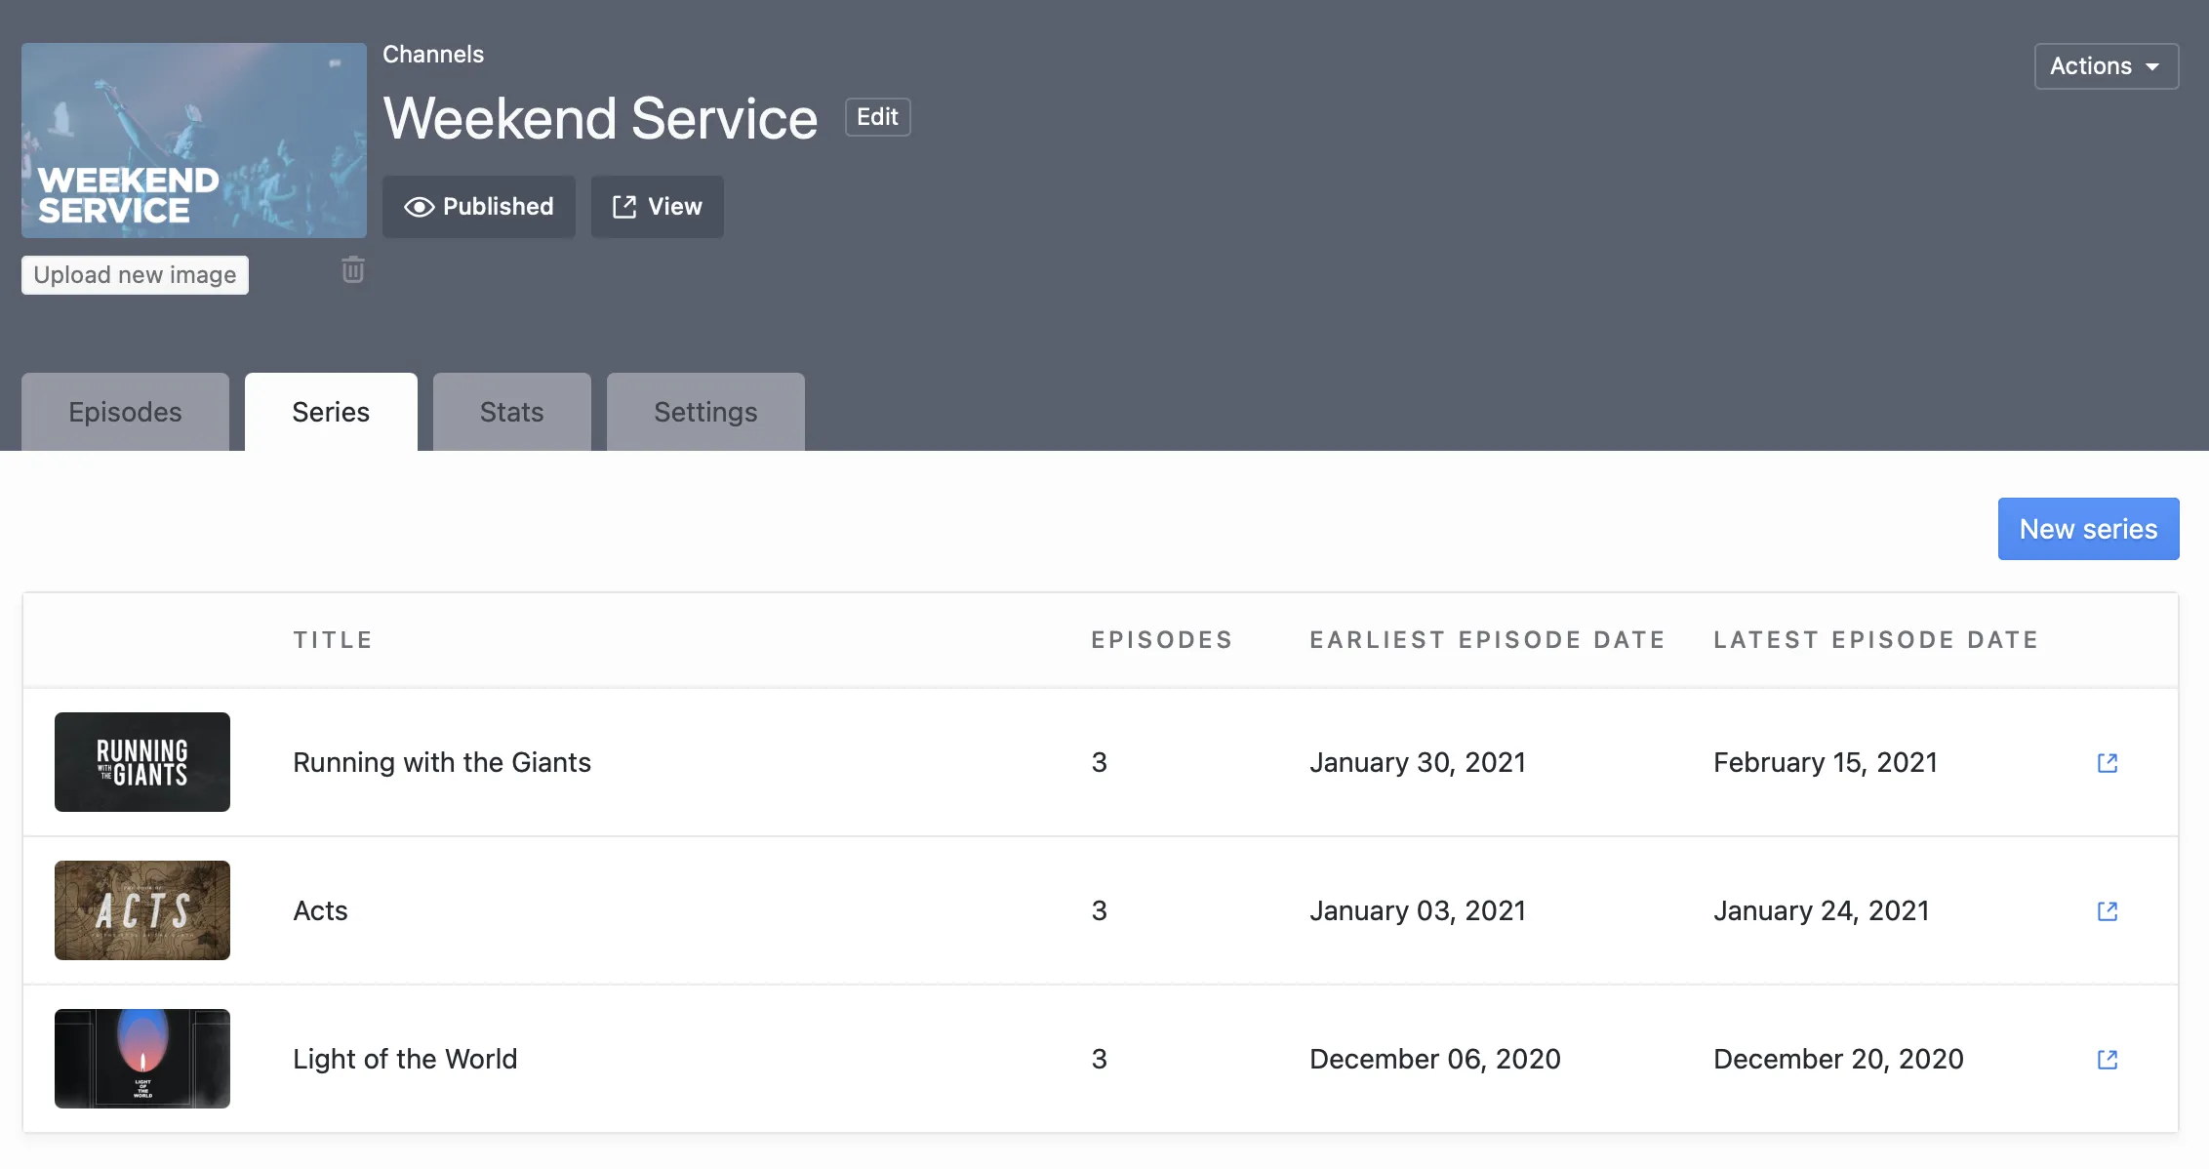Click the Running with Giants thumbnail
The image size is (2209, 1169).
tap(142, 762)
